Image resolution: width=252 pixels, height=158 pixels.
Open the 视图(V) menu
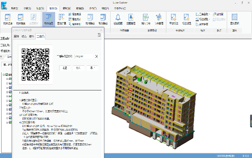[x=40, y=9]
